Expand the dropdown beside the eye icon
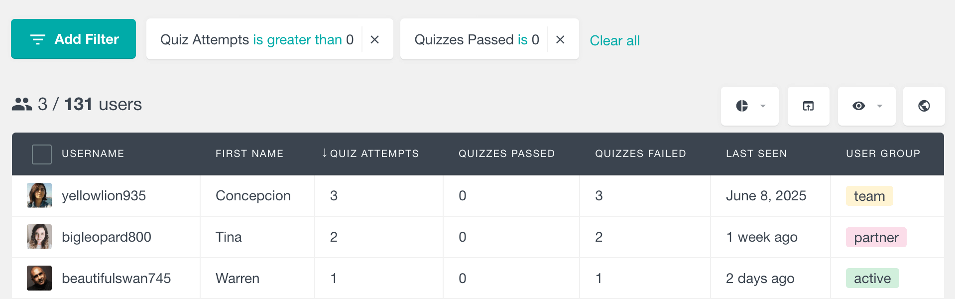Image resolution: width=955 pixels, height=299 pixels. tap(878, 106)
